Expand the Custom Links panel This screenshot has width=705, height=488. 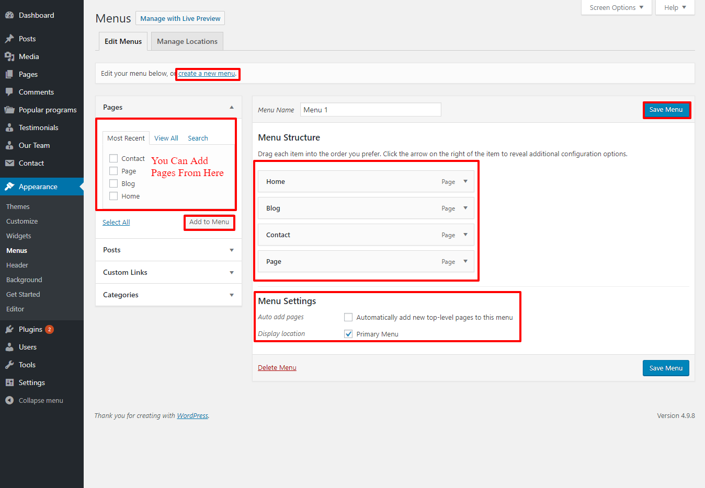click(x=232, y=272)
